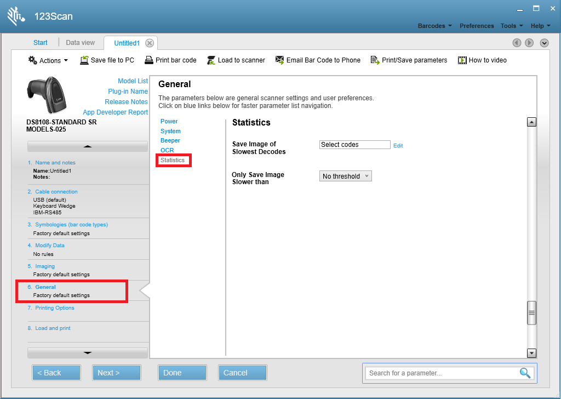Switch to the Data view tab
Screen dimensions: 561x399
click(x=80, y=42)
